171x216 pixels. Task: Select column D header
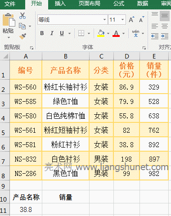pos(127,56)
